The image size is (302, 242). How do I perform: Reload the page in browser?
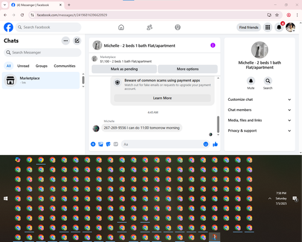tap(22, 15)
